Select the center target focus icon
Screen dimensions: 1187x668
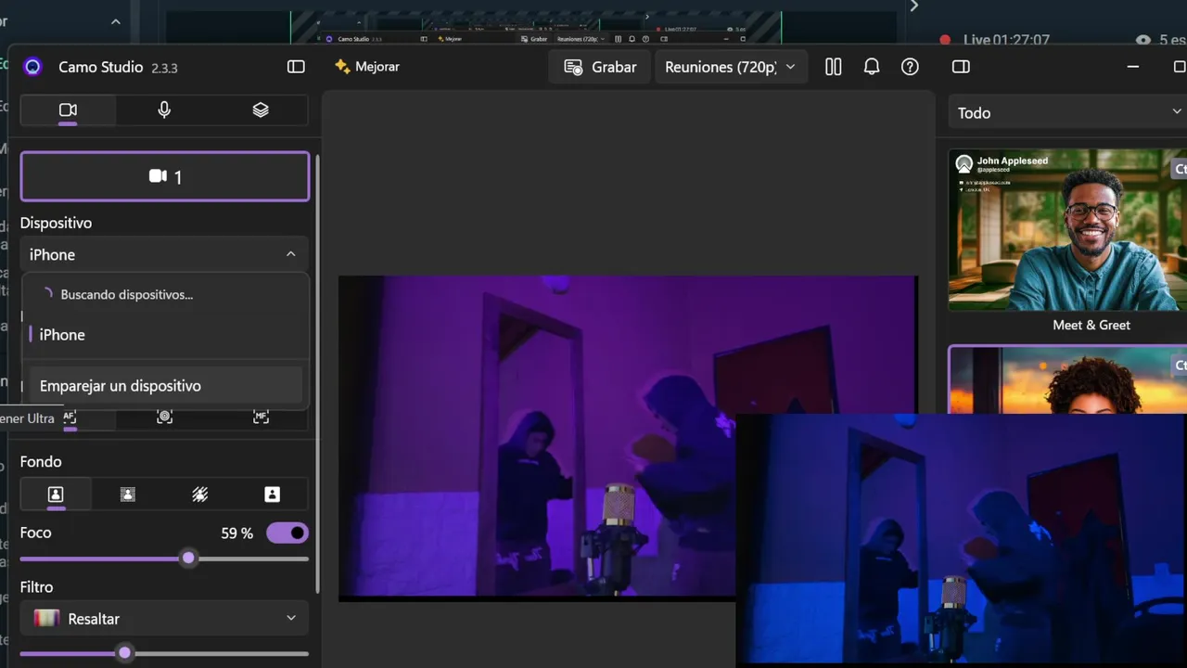tap(164, 417)
